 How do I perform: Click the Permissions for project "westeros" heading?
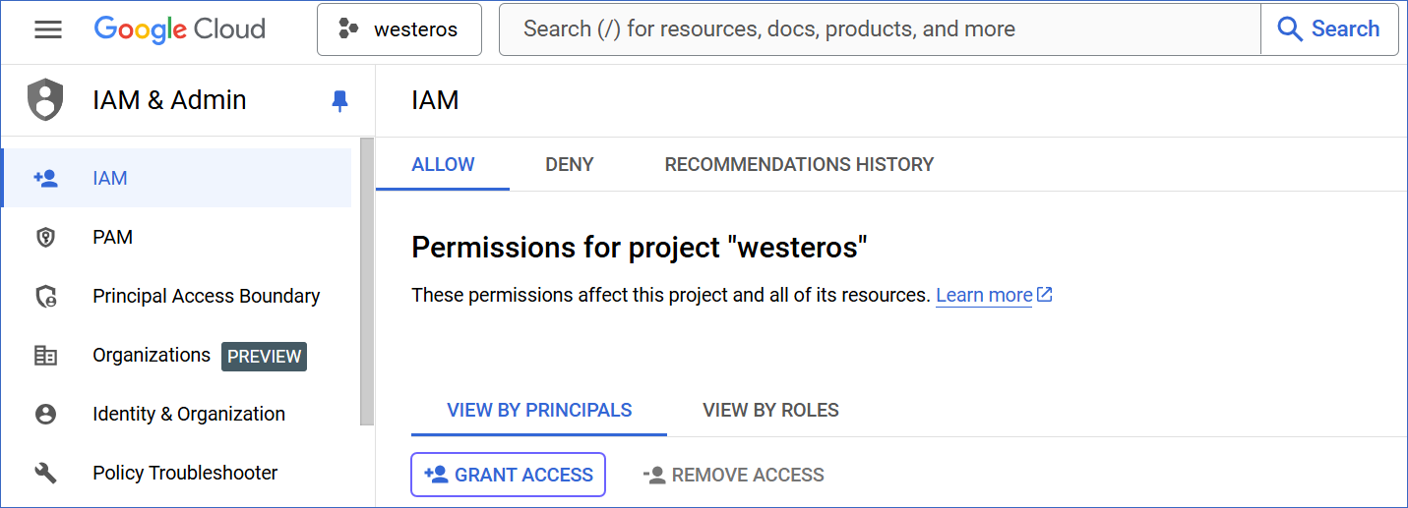[x=640, y=247]
